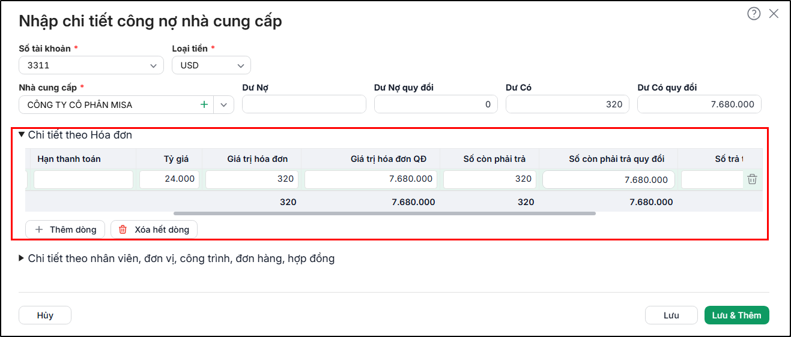Screen dimensions: 791x337
Task: Open Loại tiền USD dropdown
Action: [211, 65]
